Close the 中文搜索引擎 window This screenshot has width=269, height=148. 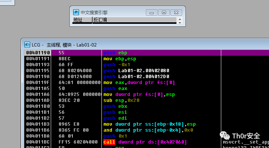(x=176, y=13)
